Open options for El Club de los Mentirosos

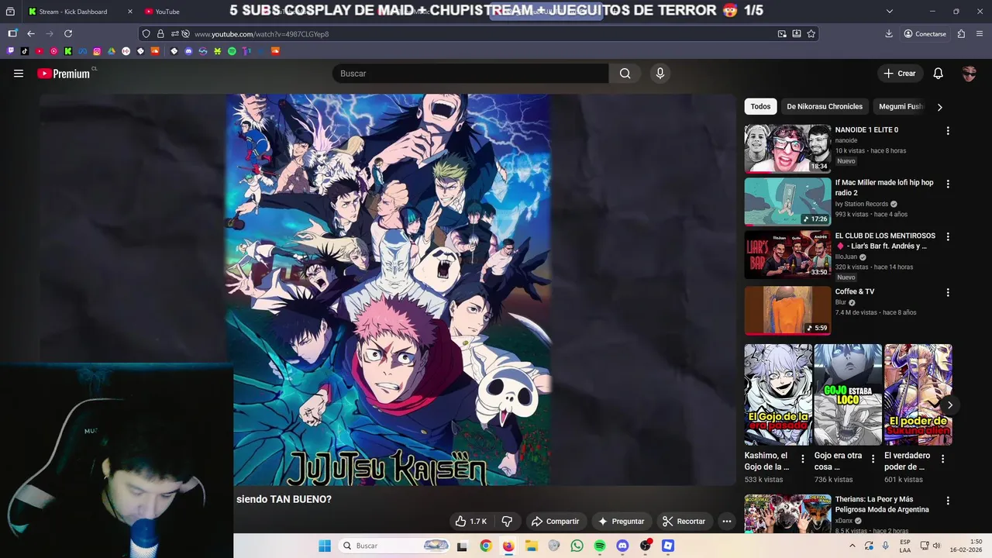point(947,237)
